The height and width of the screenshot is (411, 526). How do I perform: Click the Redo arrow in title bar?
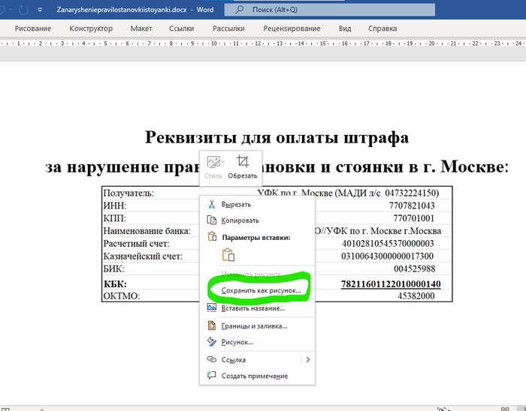point(23,10)
